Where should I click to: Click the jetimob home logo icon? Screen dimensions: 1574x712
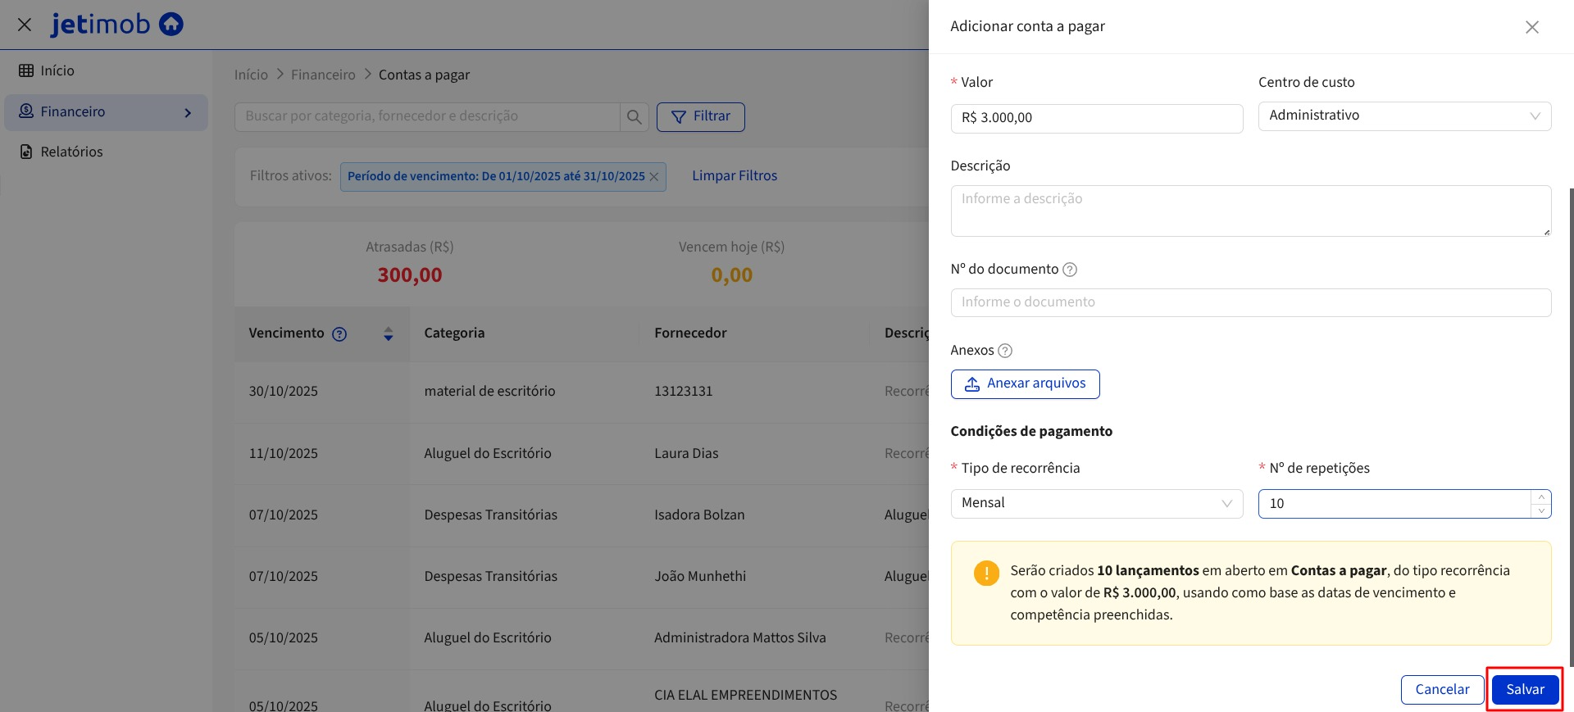(171, 25)
